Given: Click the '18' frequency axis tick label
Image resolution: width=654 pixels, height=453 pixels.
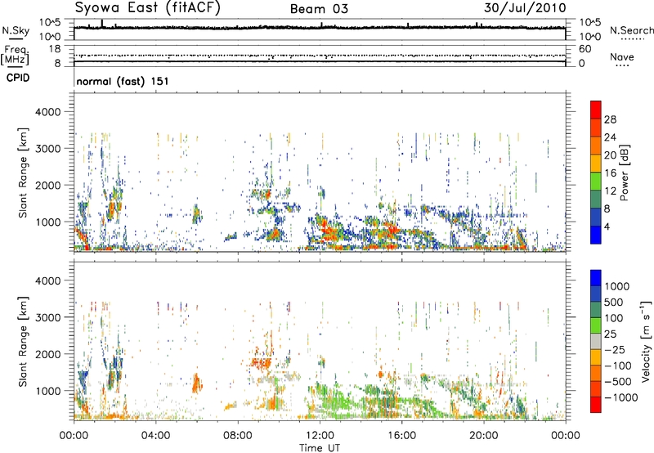Looking at the screenshot, I should point(54,49).
